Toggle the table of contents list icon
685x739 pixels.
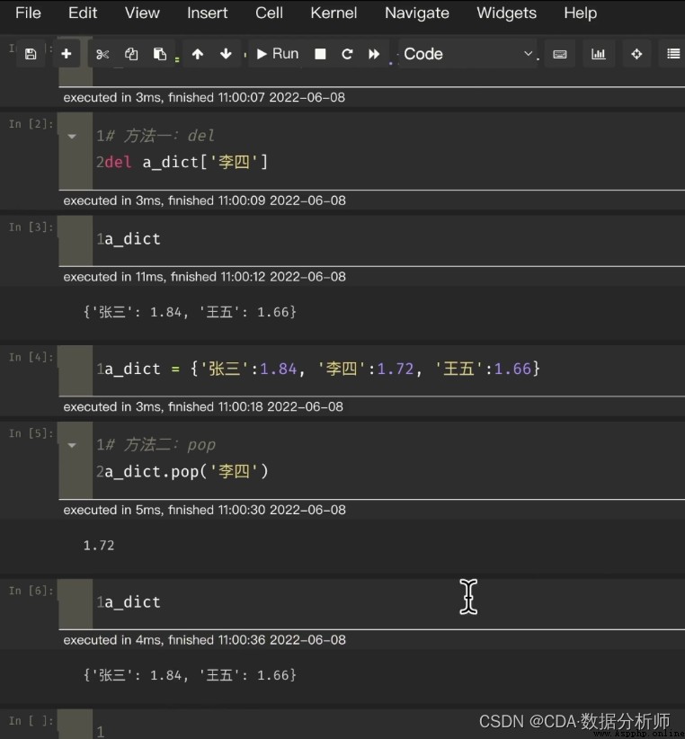[x=673, y=54]
